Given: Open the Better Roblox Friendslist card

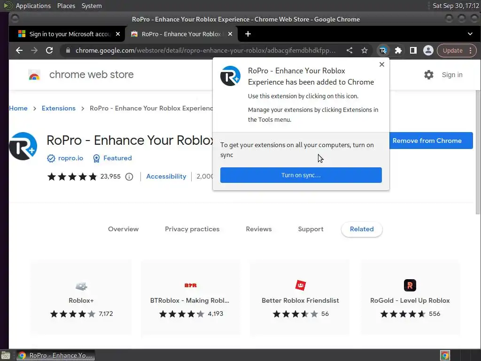Looking at the screenshot, I should (x=300, y=298).
